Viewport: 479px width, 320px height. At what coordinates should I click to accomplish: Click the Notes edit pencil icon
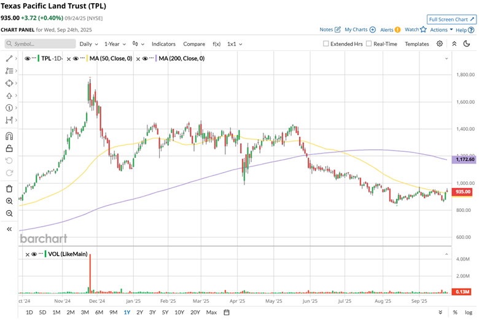[x=338, y=29]
